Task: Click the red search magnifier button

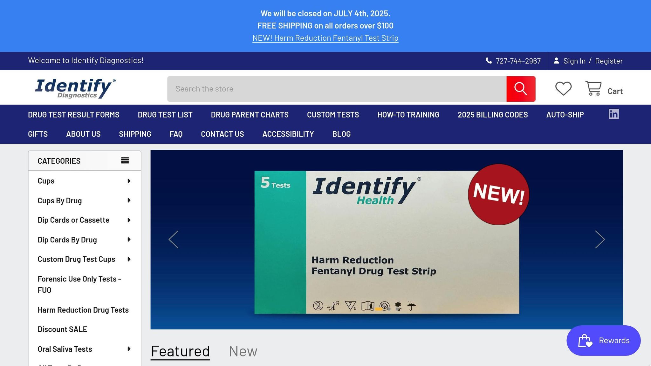Action: point(521,89)
